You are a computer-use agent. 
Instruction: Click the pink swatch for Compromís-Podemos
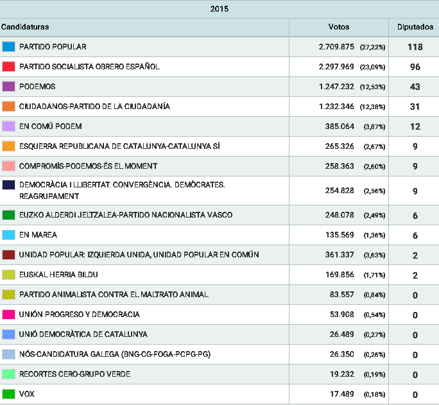pyautogui.click(x=8, y=166)
